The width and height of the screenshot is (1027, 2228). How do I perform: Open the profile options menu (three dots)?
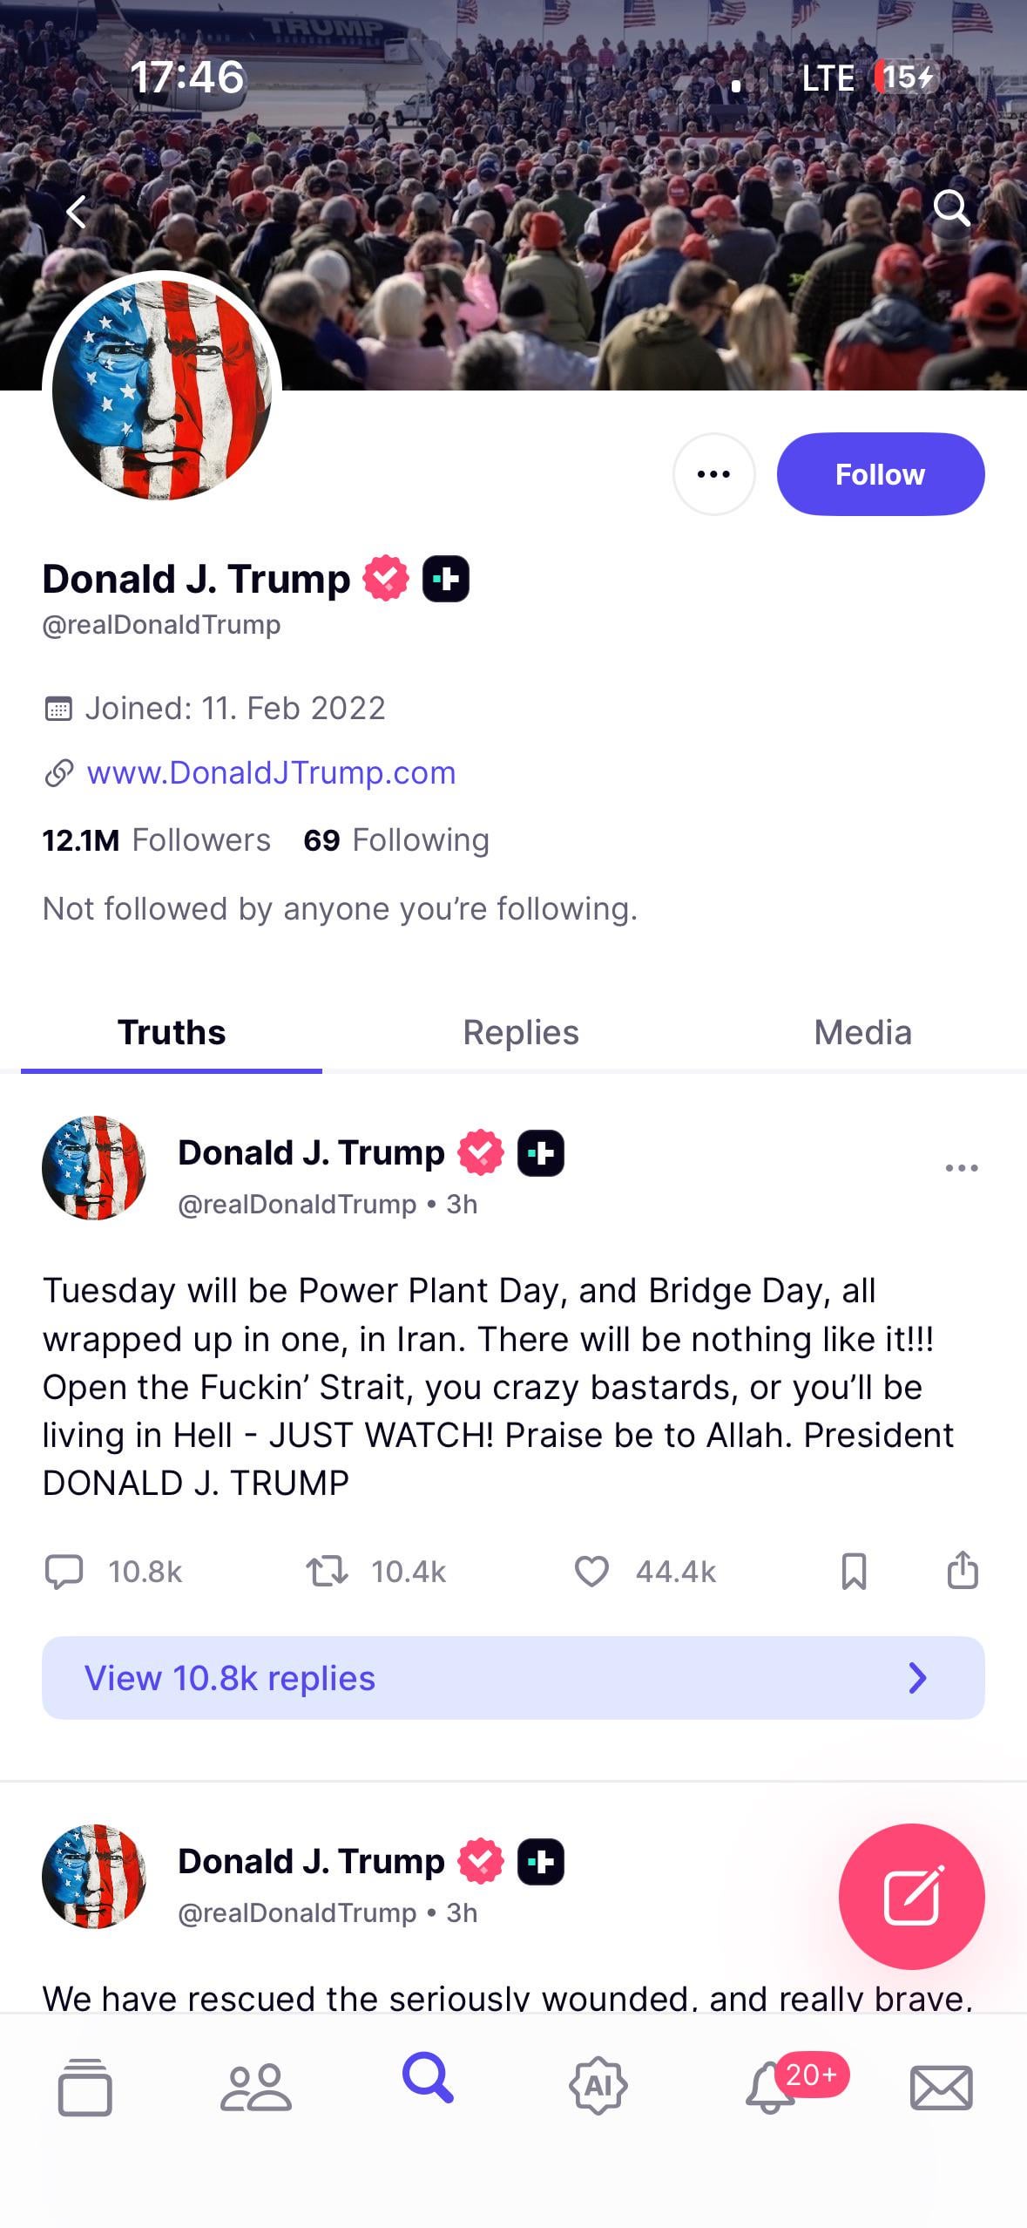[x=713, y=474]
